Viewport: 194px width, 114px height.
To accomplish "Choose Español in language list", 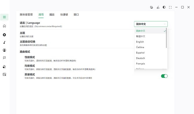I will (151, 53).
